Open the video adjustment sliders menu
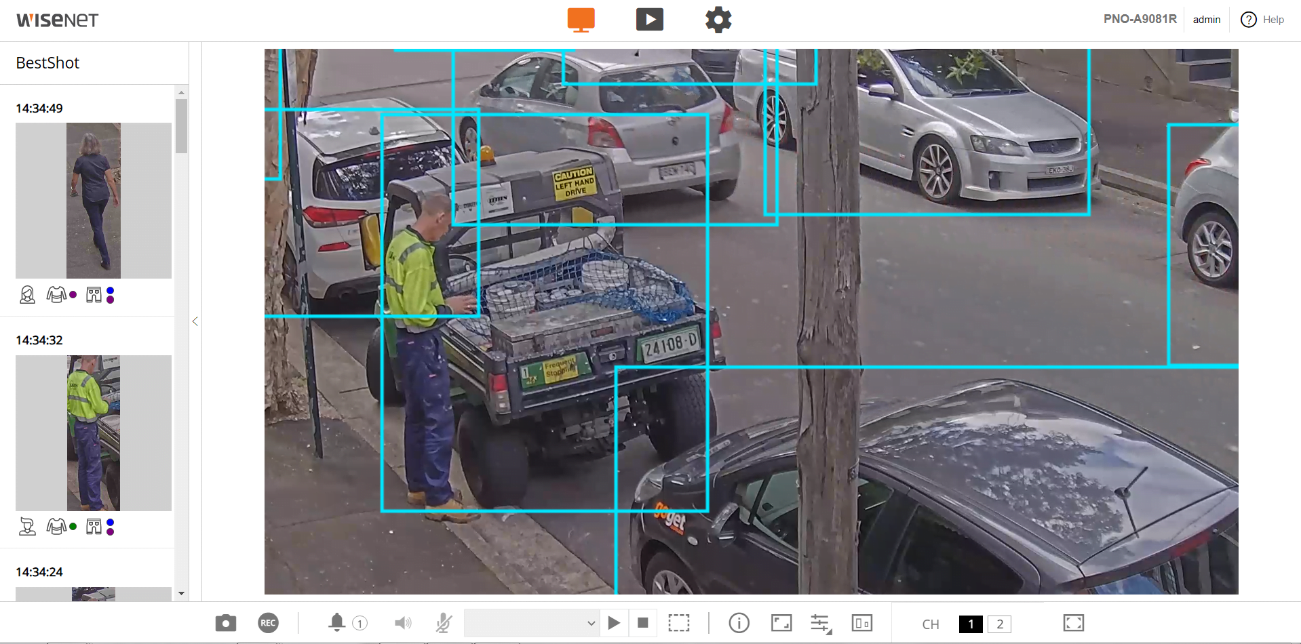The image size is (1301, 644). (x=821, y=623)
